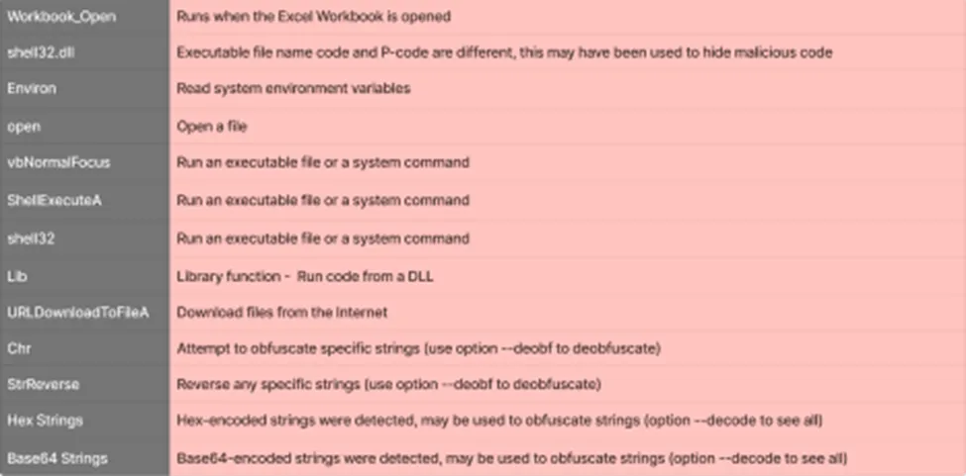Image resolution: width=966 pixels, height=476 pixels.
Task: Click 'Read system environment variables' description
Action: pos(293,88)
